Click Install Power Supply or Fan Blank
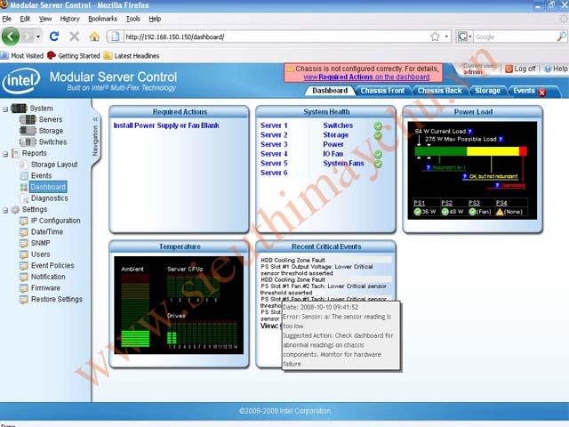 click(x=166, y=125)
